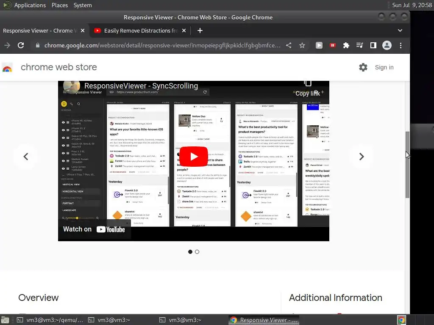This screenshot has height=325, width=434.
Task: Close the Responsive Viewer tab
Action: (x=83, y=30)
